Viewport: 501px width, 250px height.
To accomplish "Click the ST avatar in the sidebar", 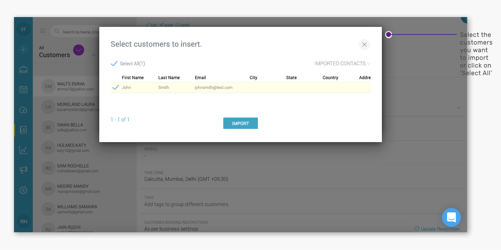I will (x=23, y=29).
